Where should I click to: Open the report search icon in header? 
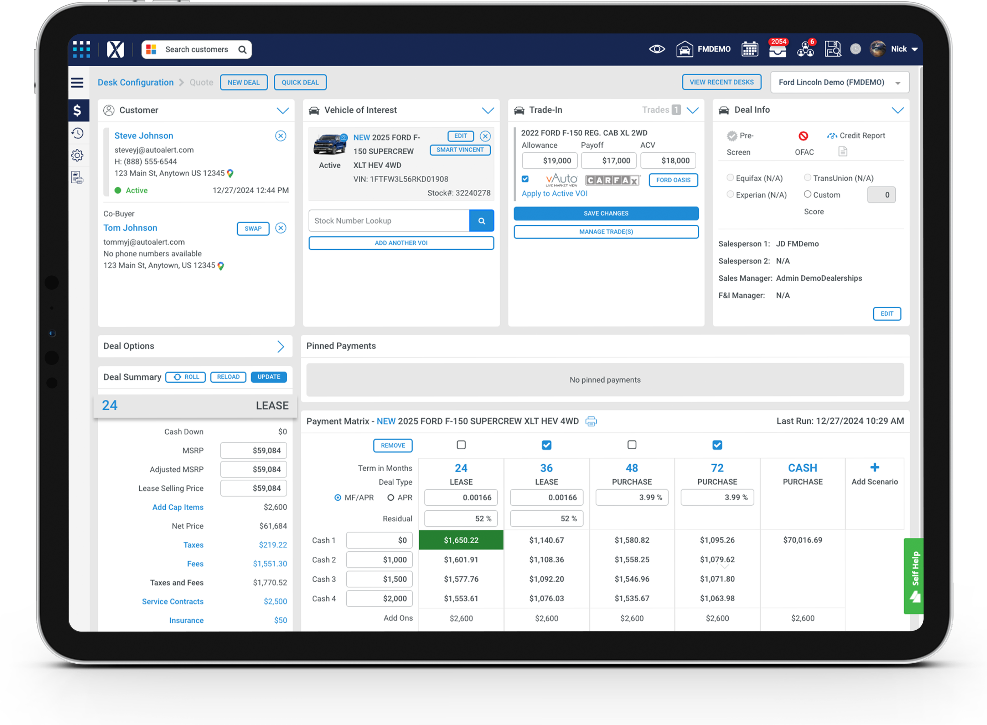832,49
